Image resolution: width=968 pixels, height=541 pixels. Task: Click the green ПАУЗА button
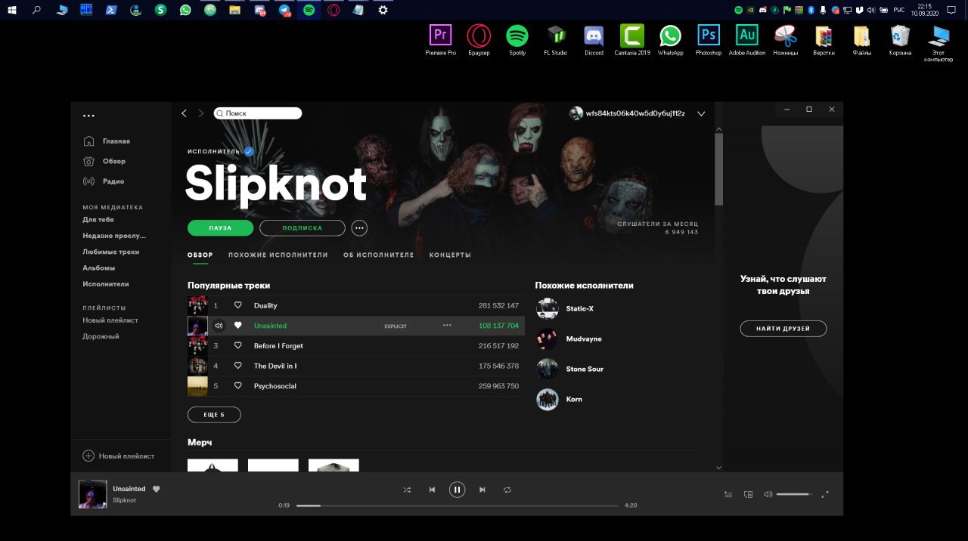[x=220, y=228]
